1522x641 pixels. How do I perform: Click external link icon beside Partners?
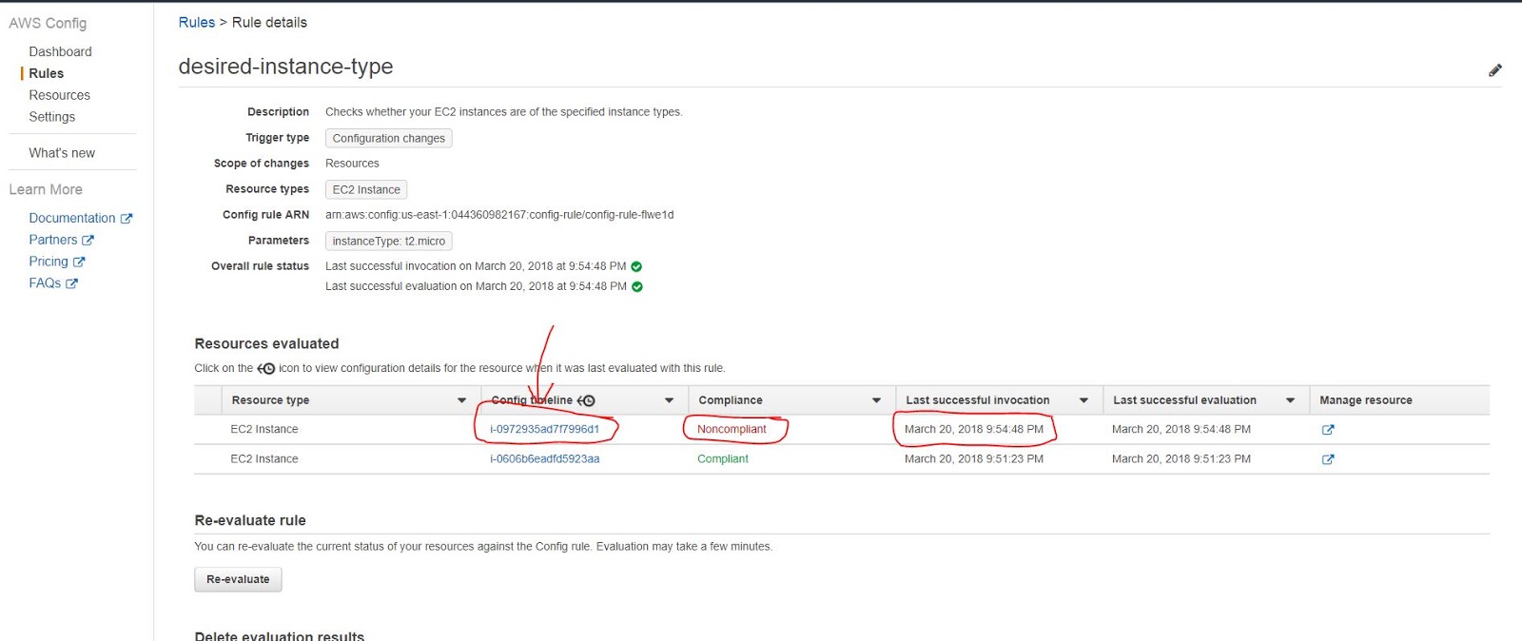(x=88, y=241)
